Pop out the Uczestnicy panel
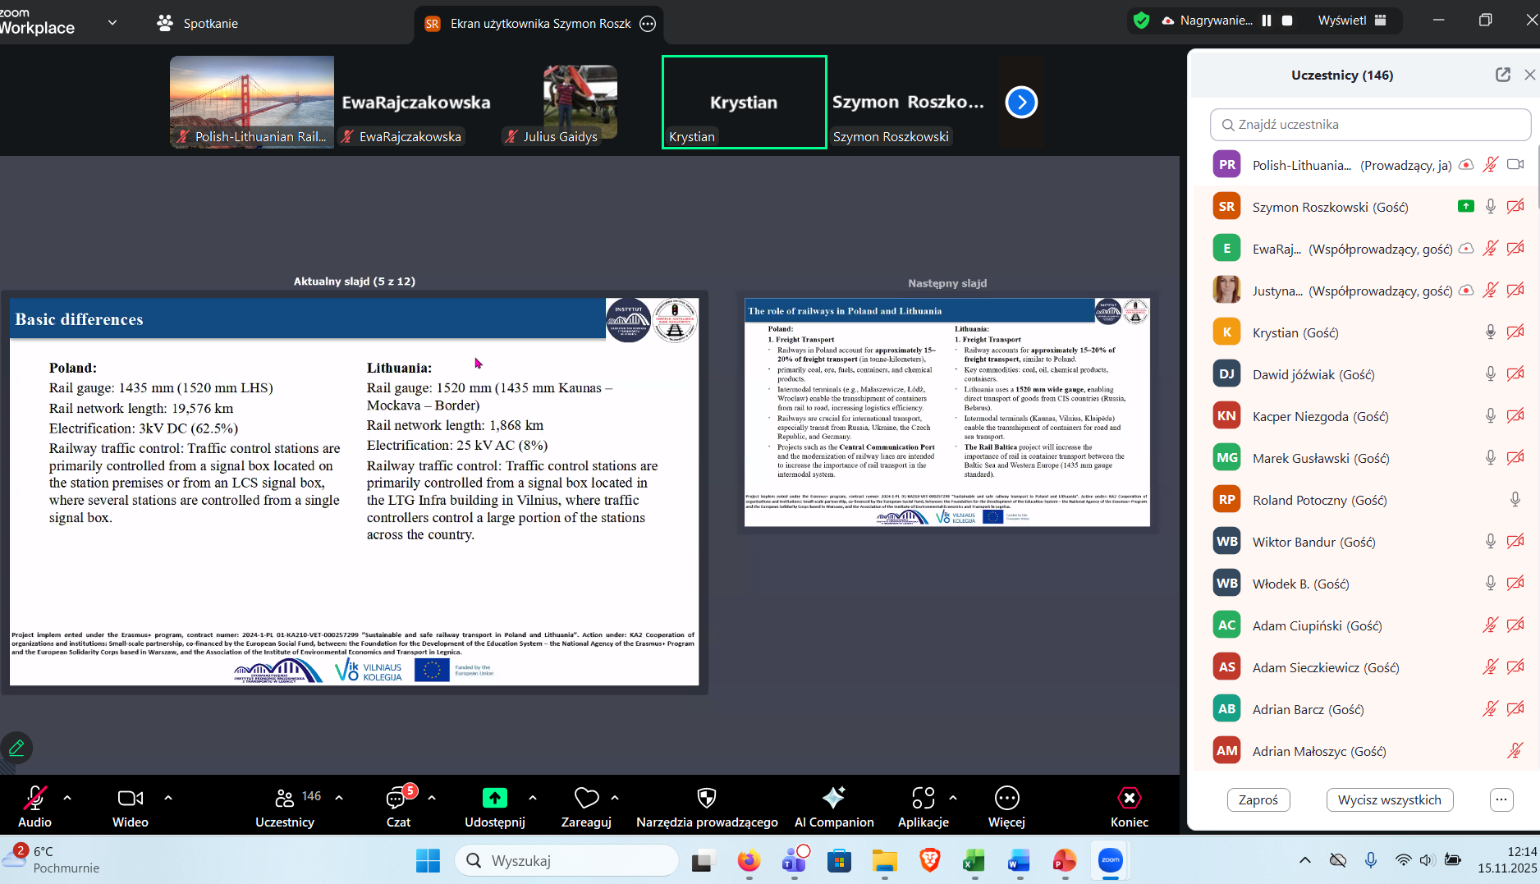The image size is (1540, 884). coord(1502,75)
